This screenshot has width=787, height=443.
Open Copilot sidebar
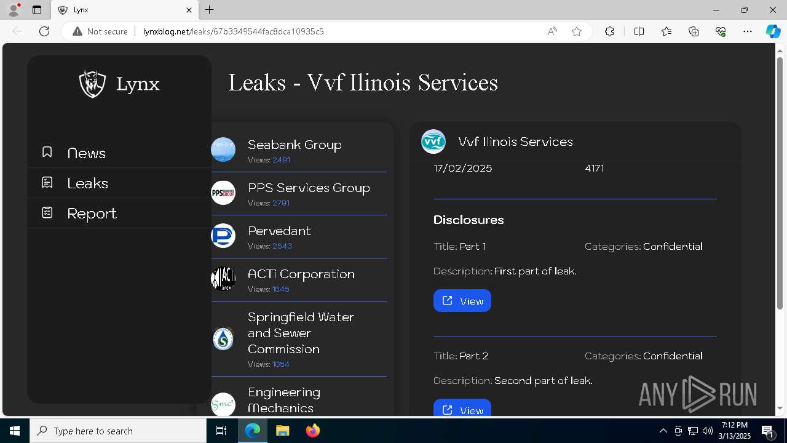773,31
